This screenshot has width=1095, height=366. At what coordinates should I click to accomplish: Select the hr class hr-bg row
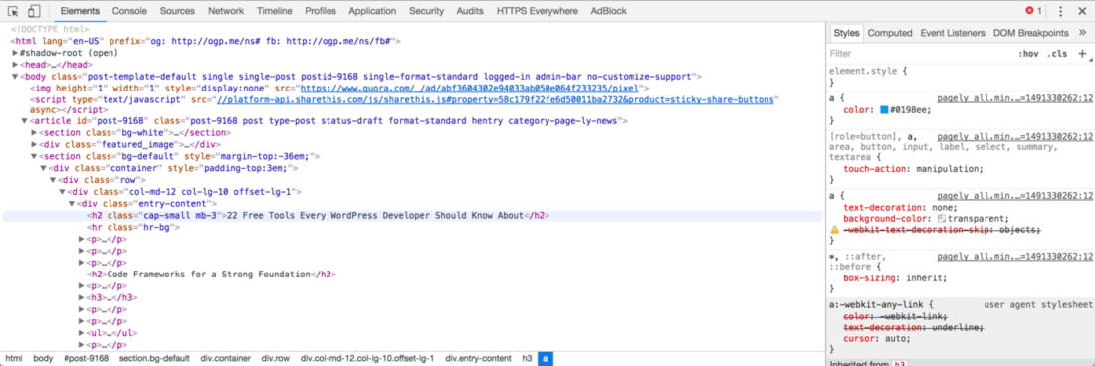click(133, 228)
